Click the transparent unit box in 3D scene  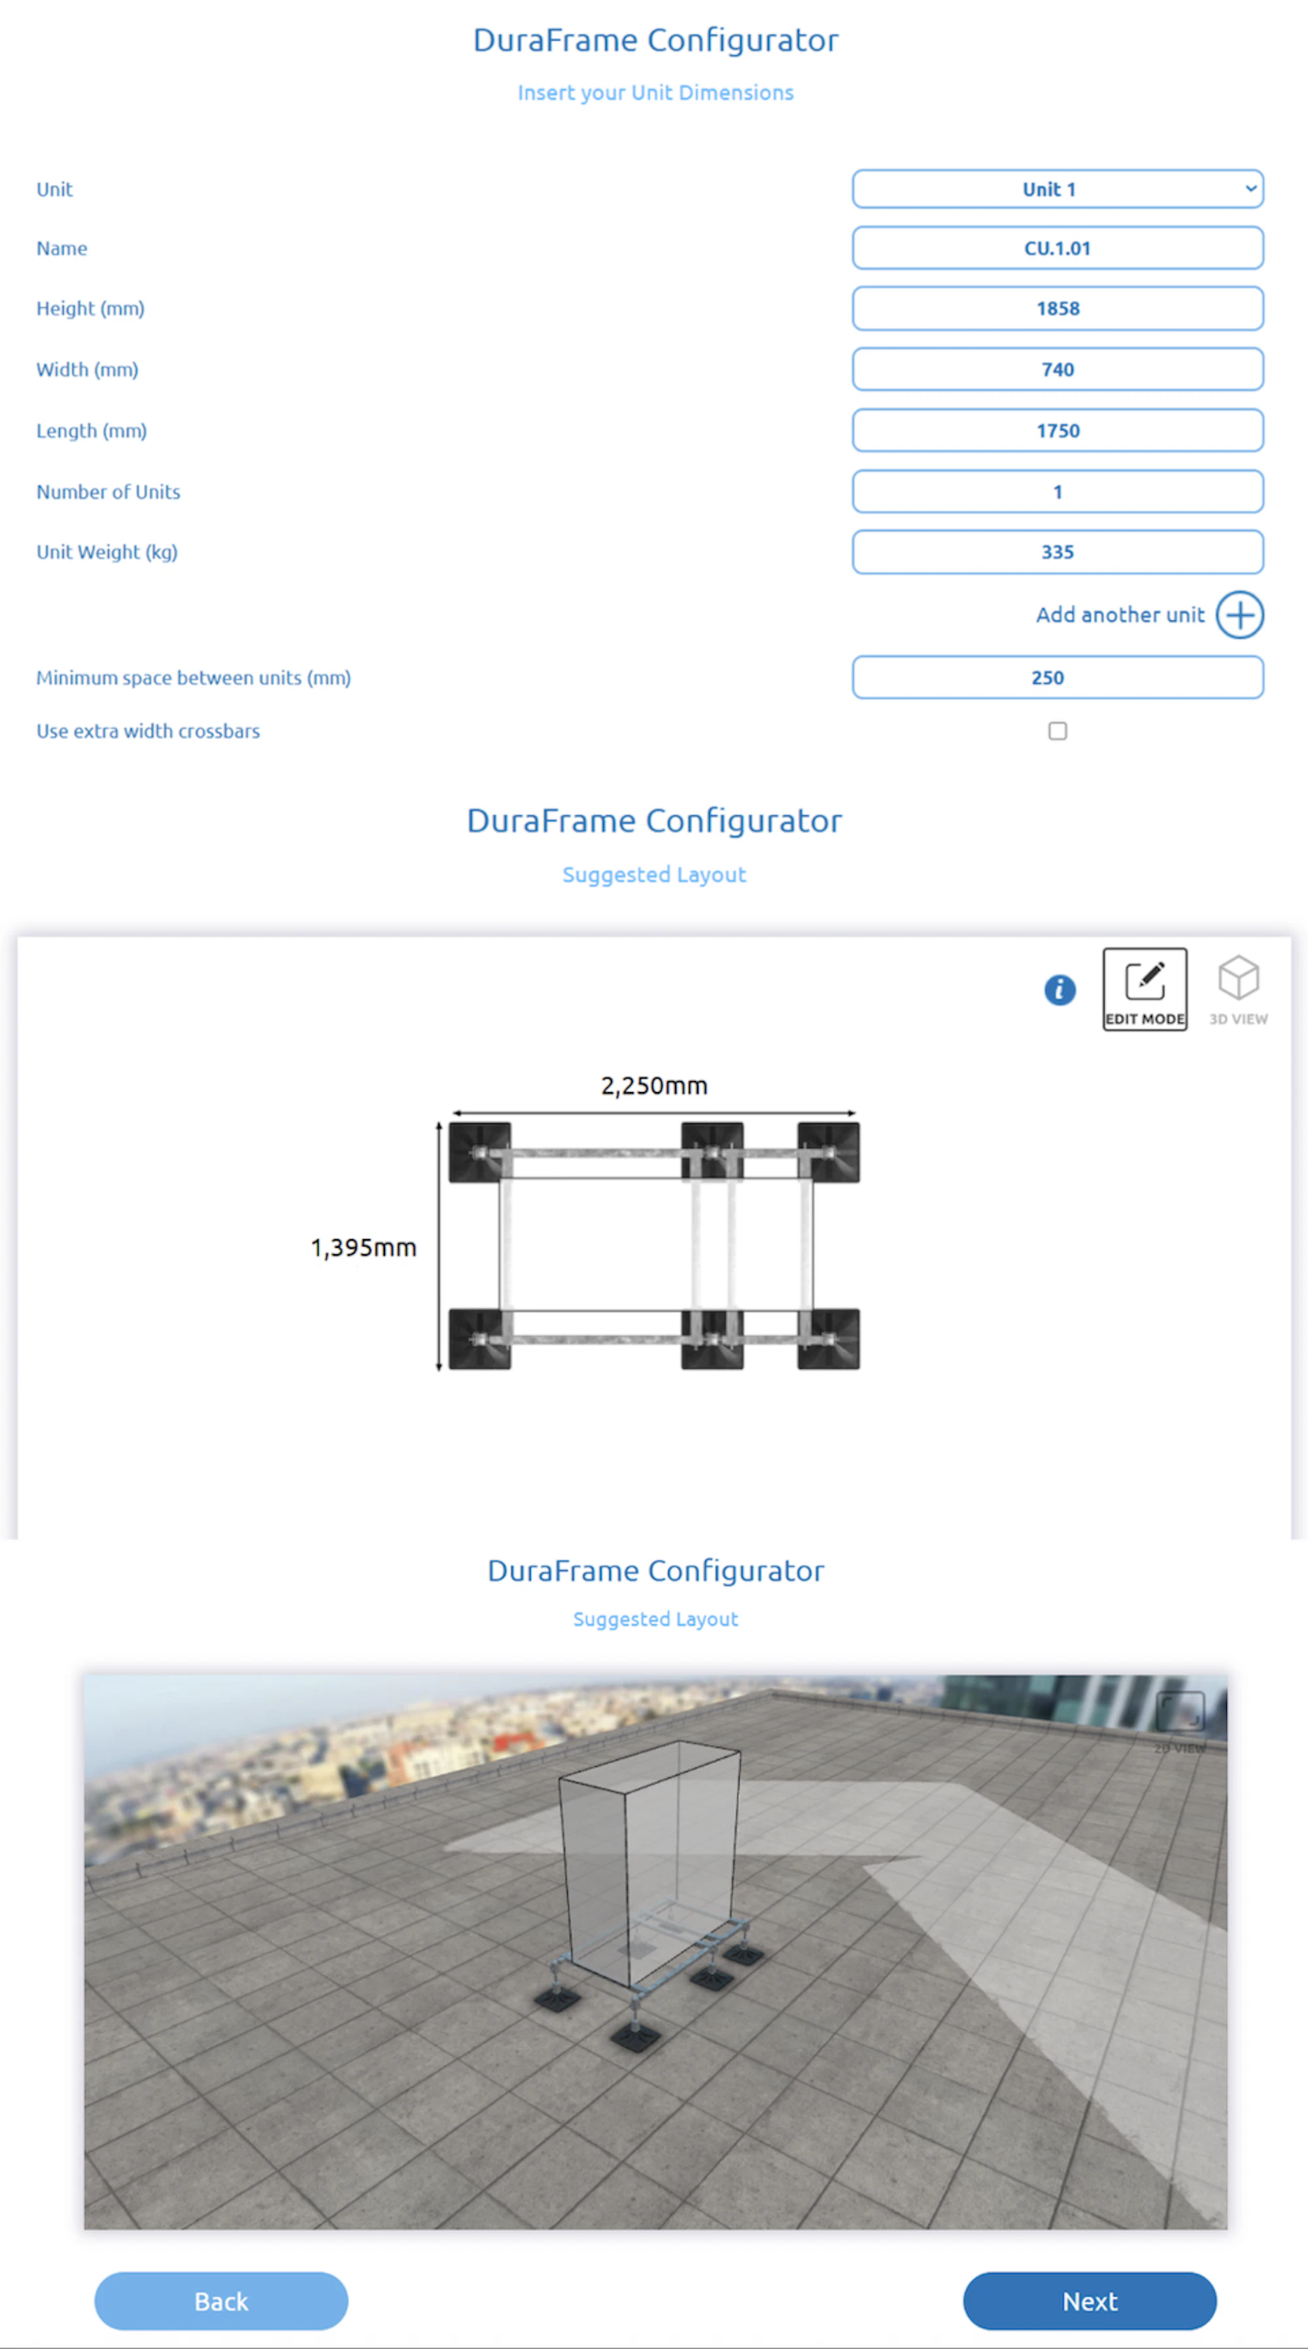[x=650, y=1863]
